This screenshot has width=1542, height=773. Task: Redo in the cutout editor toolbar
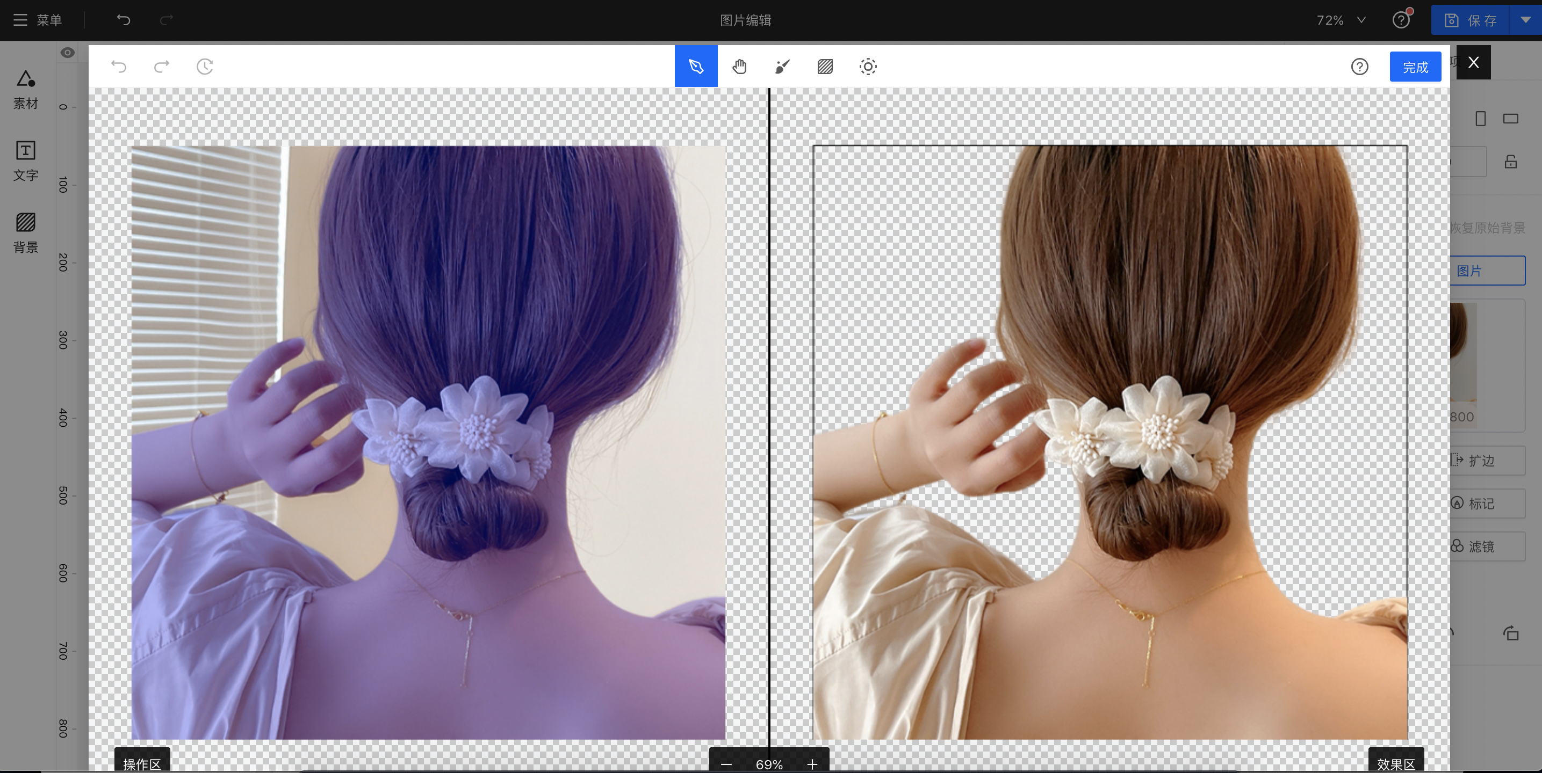[x=162, y=67]
